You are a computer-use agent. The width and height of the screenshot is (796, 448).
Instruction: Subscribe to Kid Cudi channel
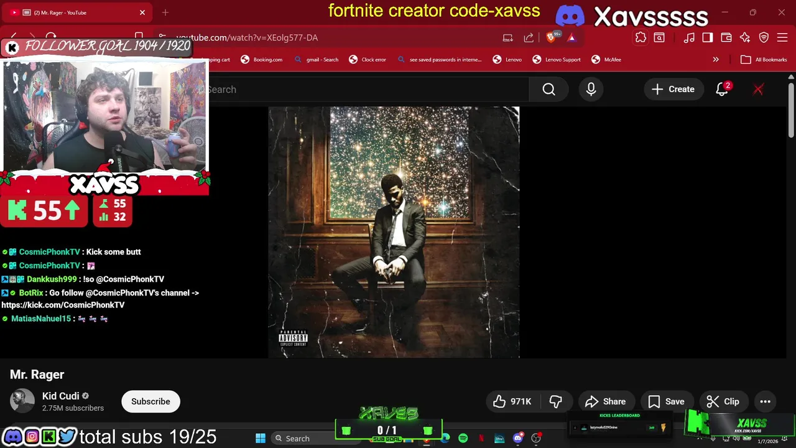click(x=150, y=401)
